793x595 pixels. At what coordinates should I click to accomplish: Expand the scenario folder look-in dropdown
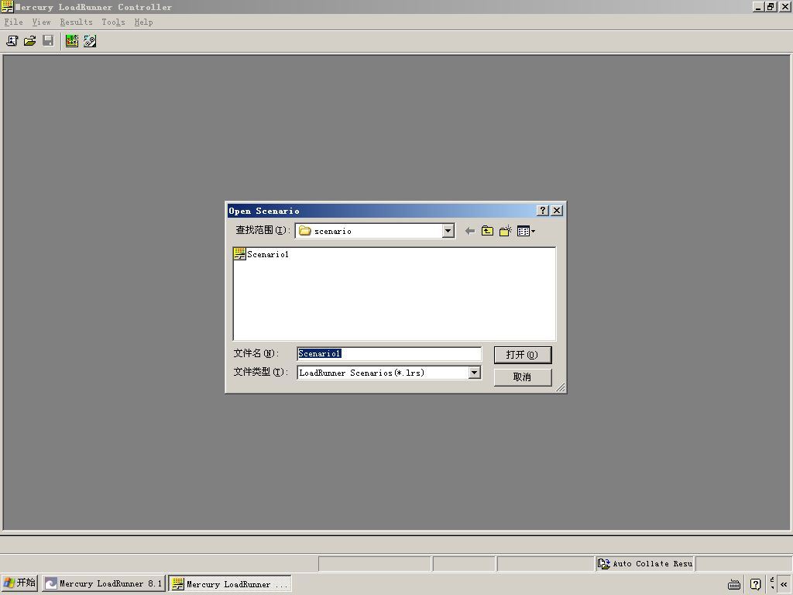(448, 231)
